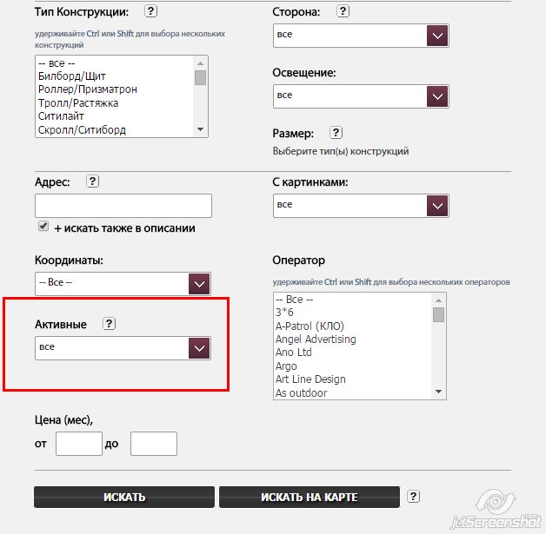Screen dimensions: 546x534
Task: Focus the Адрес text field
Action: [x=123, y=206]
